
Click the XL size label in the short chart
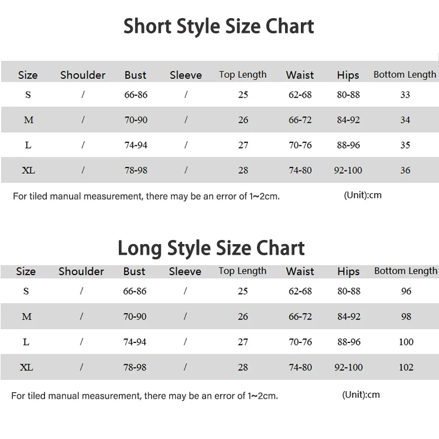(x=28, y=170)
